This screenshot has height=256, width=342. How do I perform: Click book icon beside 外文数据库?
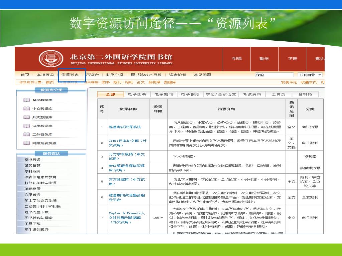click(x=27, y=117)
